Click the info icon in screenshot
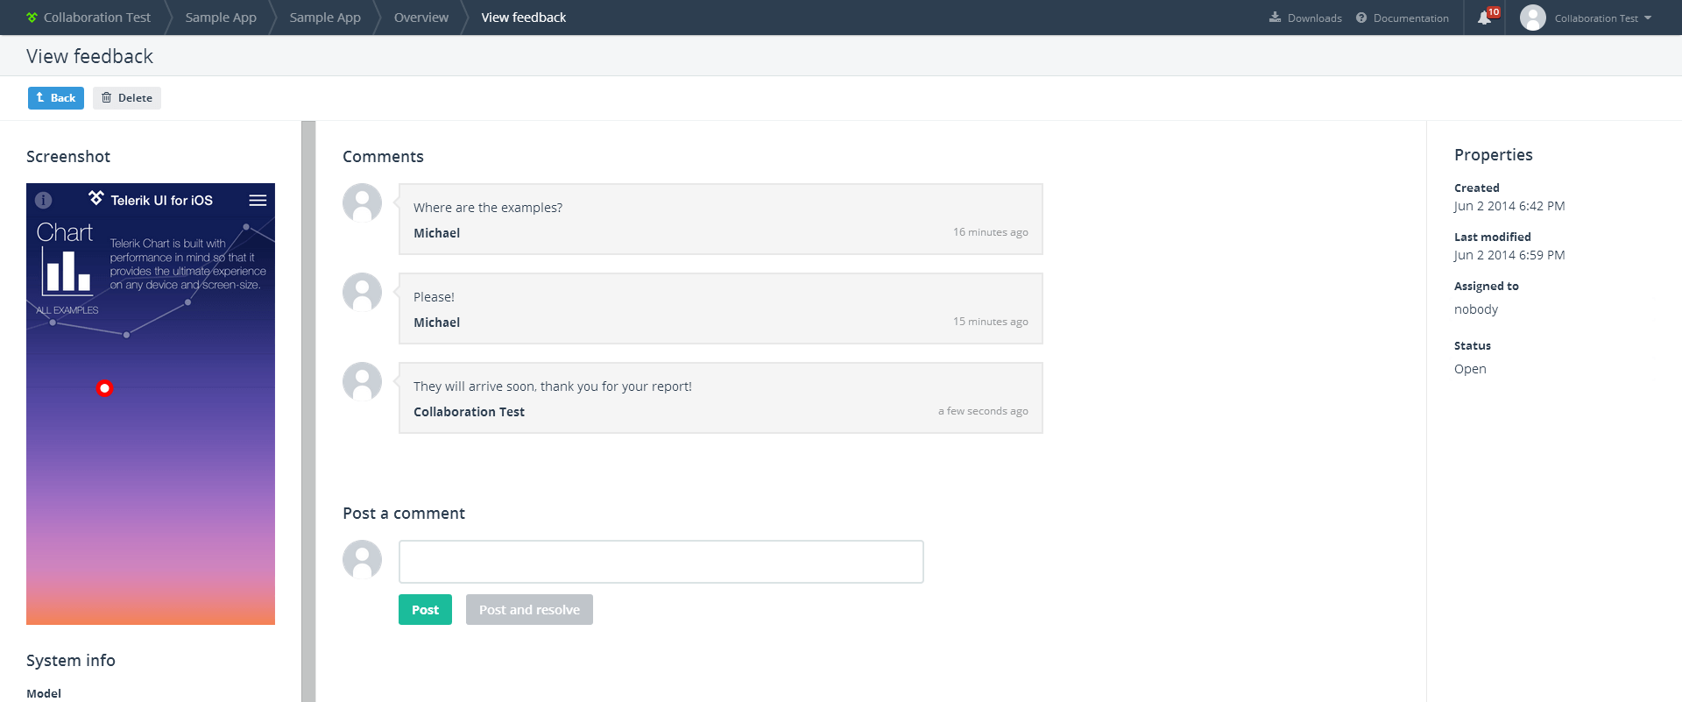This screenshot has width=1682, height=702. (44, 200)
